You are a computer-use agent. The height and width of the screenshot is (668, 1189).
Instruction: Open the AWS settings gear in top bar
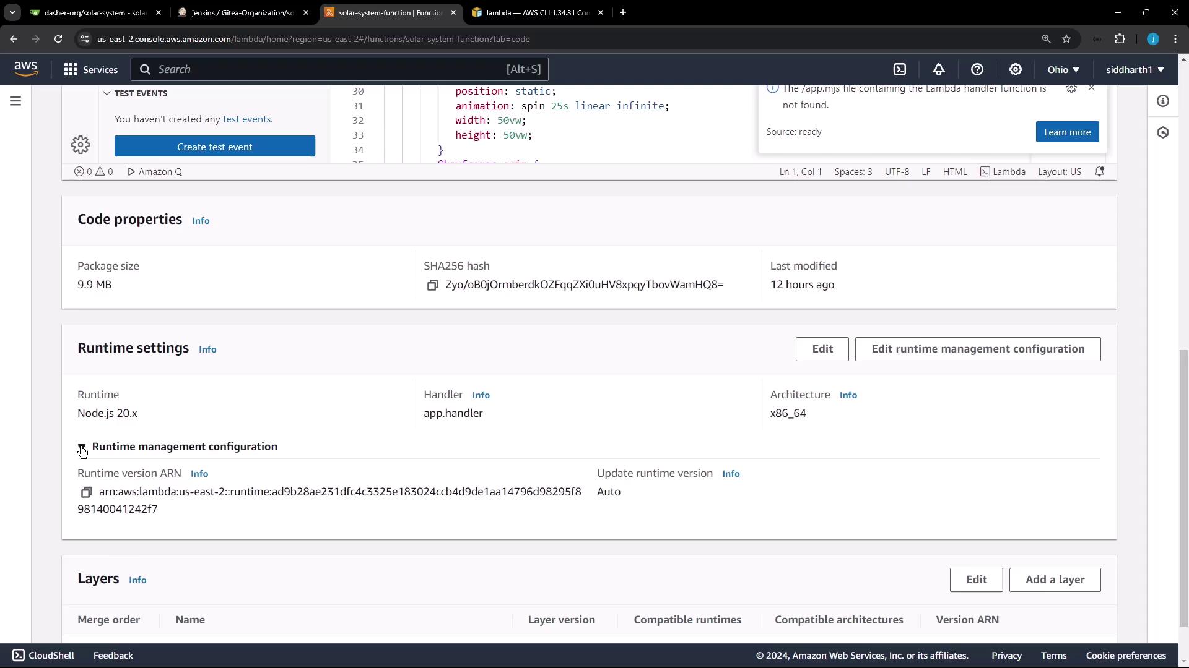[x=1016, y=69]
